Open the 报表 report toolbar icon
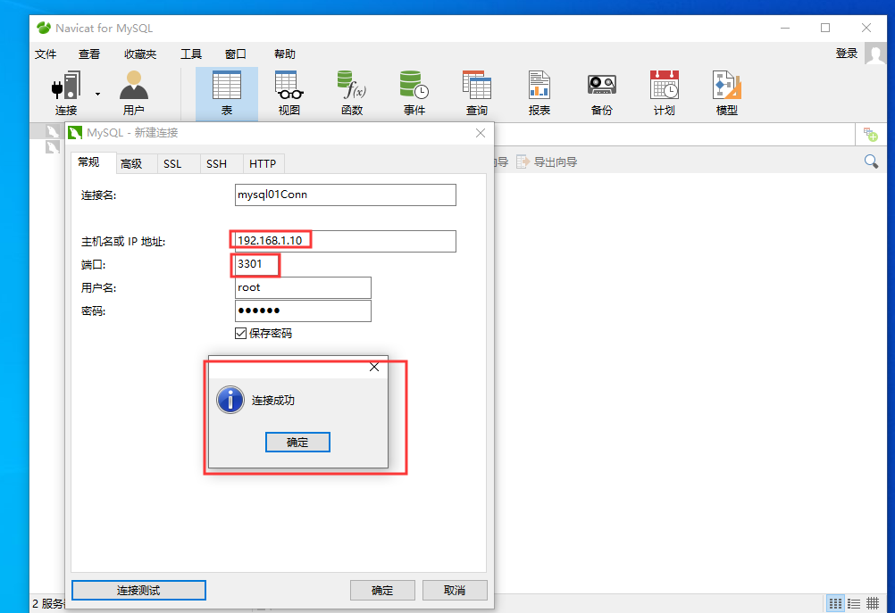The height and width of the screenshot is (613, 895). (x=539, y=94)
